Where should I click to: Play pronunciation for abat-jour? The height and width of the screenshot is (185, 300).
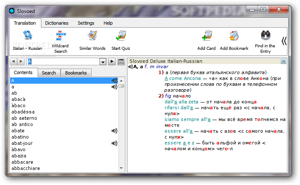tap(114, 143)
